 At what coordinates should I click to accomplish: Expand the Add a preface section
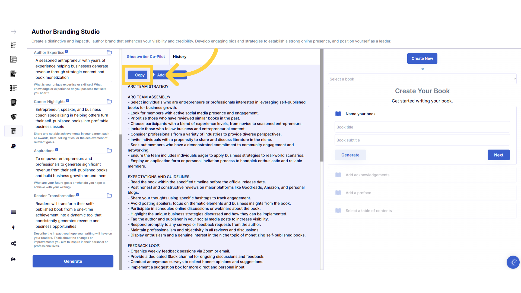(358, 193)
